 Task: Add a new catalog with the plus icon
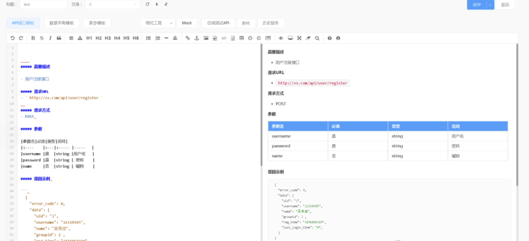click(x=157, y=4)
